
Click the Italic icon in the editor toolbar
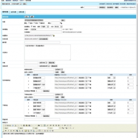pyautogui.click(x=8, y=131)
